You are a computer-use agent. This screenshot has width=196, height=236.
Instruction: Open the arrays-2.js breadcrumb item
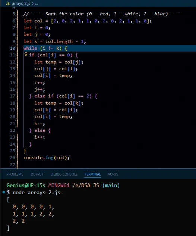(x=21, y=4)
